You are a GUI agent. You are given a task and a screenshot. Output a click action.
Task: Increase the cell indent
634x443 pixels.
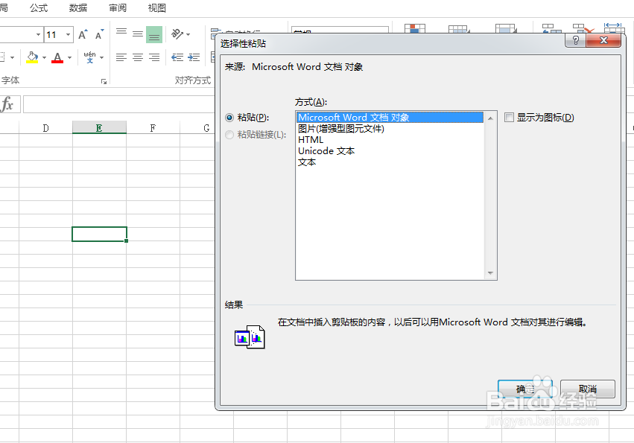(194, 57)
